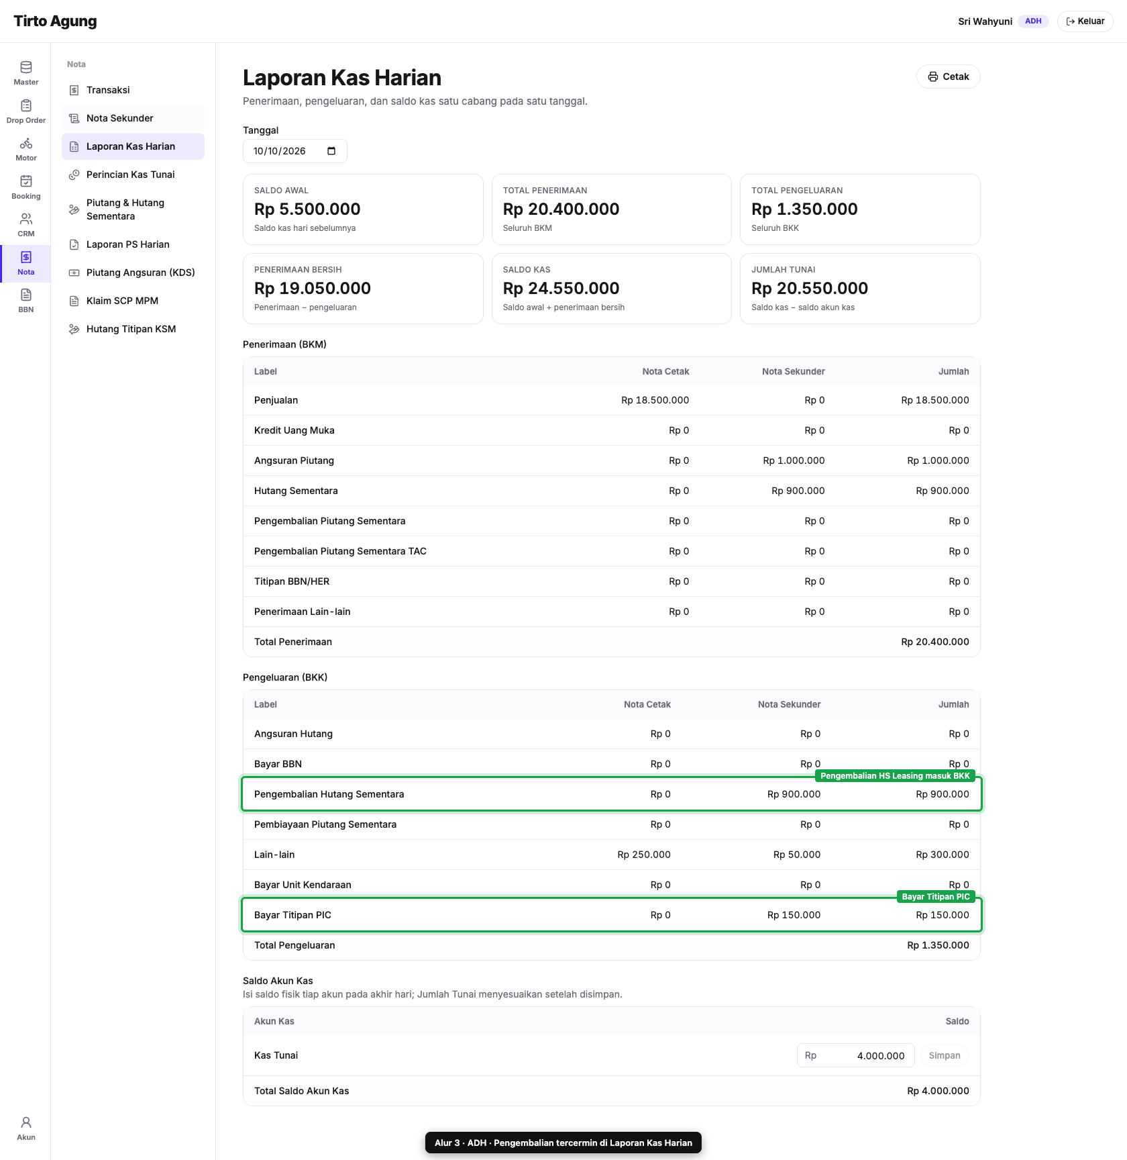Viewport: 1127px width, 1160px height.
Task: Click the Penjualan row Rp 18.500.000 Nota Cetak
Action: [655, 400]
